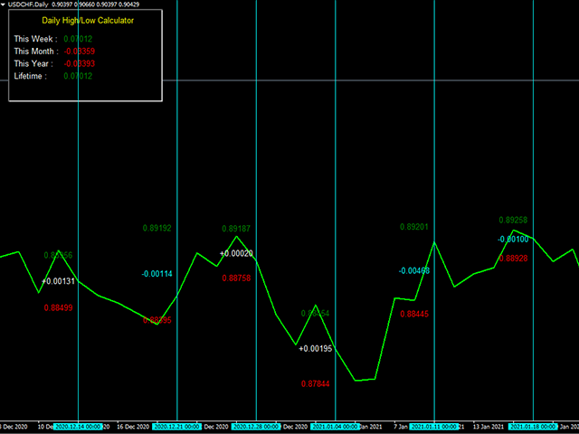Click the -0.00468 weekly change label
579x434 pixels.
click(414, 271)
